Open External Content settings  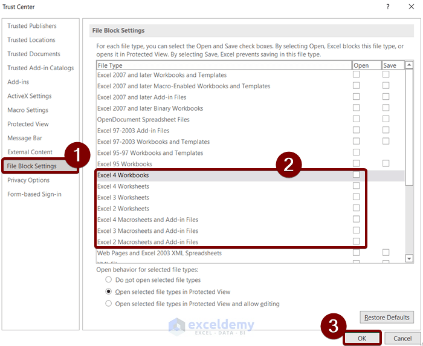(30, 152)
